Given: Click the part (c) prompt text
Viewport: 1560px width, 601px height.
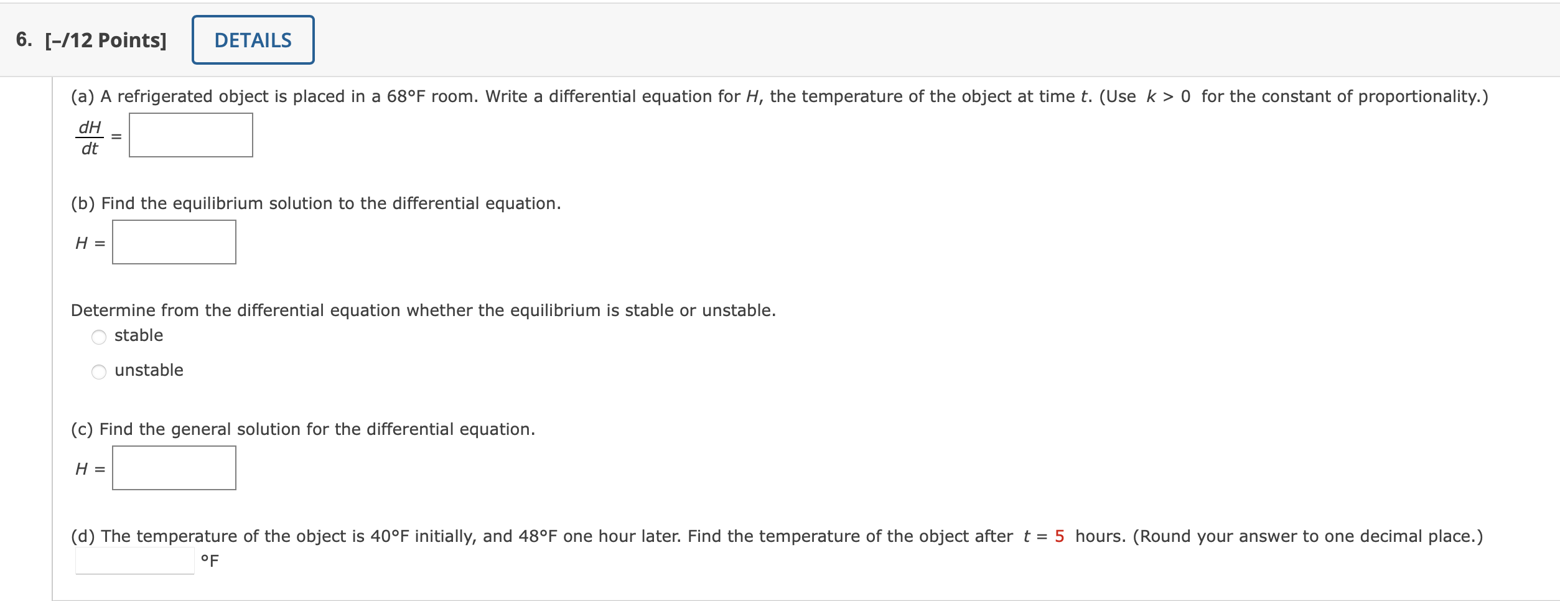Looking at the screenshot, I should click(x=303, y=427).
